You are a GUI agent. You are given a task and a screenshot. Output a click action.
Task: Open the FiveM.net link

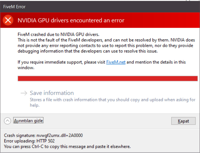point(116,62)
